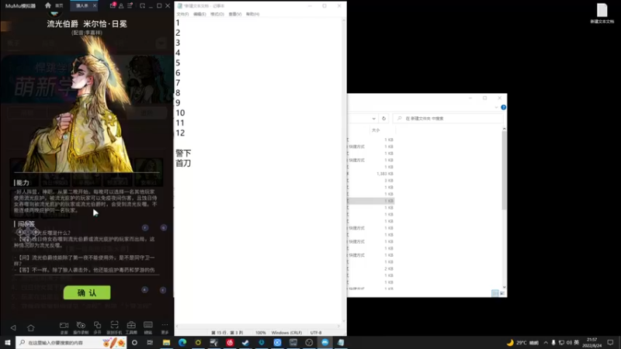621x349 pixels.
Task: Click the Explorer scrollbar down arrow
Action: 504,287
